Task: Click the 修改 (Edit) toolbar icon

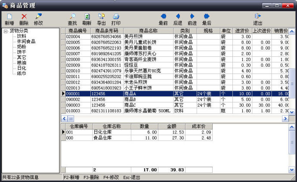Action: (x=38, y=16)
